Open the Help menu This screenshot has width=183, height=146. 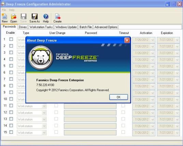click(x=12, y=10)
